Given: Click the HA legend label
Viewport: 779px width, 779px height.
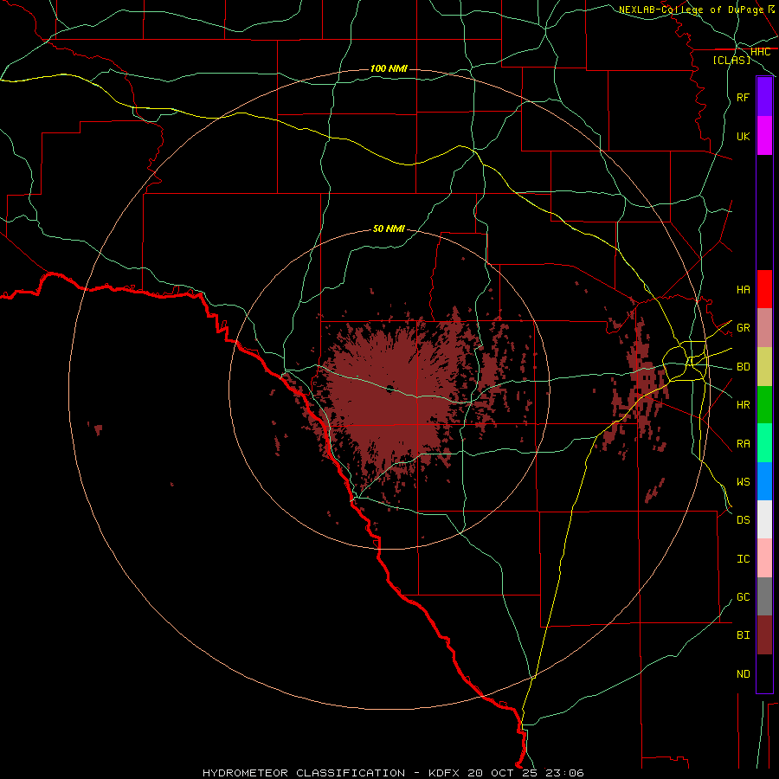Looking at the screenshot, I should pyautogui.click(x=743, y=290).
